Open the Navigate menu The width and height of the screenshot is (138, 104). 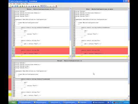click(x=18, y=4)
